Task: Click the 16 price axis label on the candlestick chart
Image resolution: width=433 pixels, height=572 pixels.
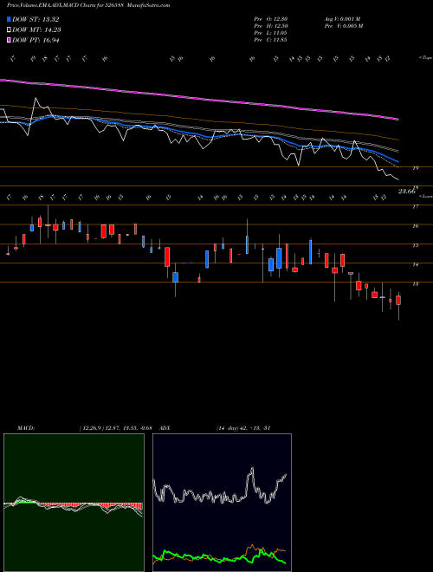Action: click(x=415, y=226)
